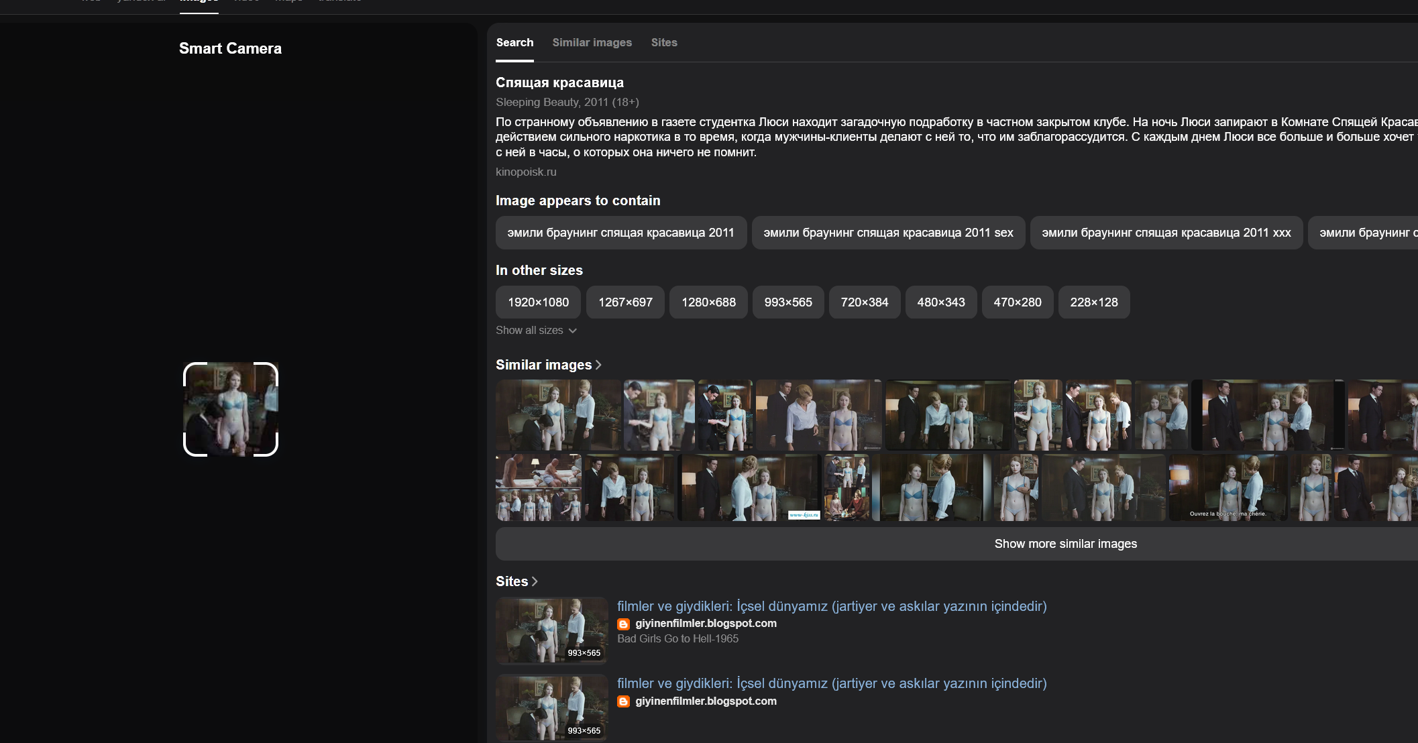1418x743 pixels.
Task: Choose the 1920×1080 size chip
Action: coord(538,302)
